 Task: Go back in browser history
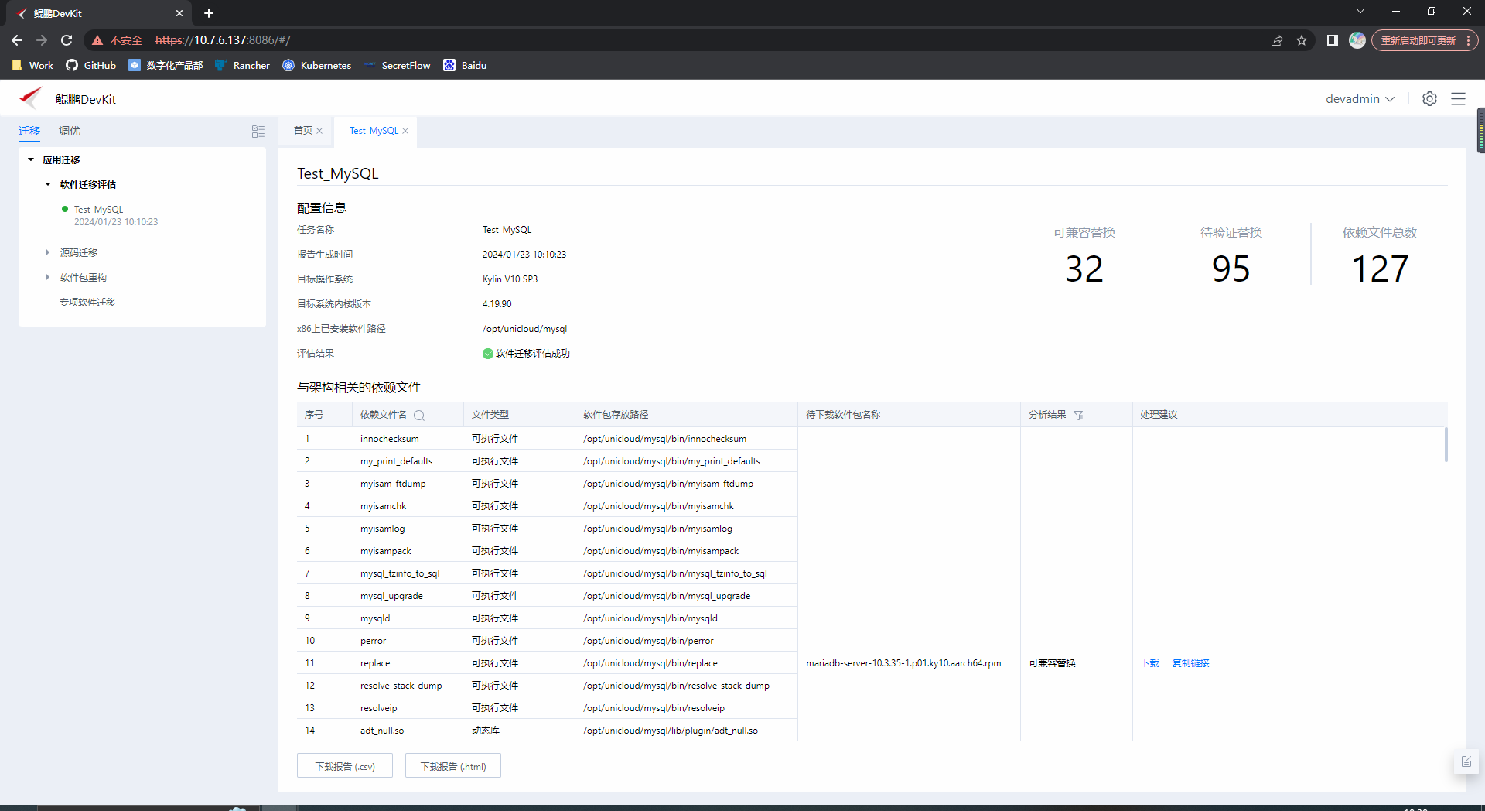click(17, 40)
